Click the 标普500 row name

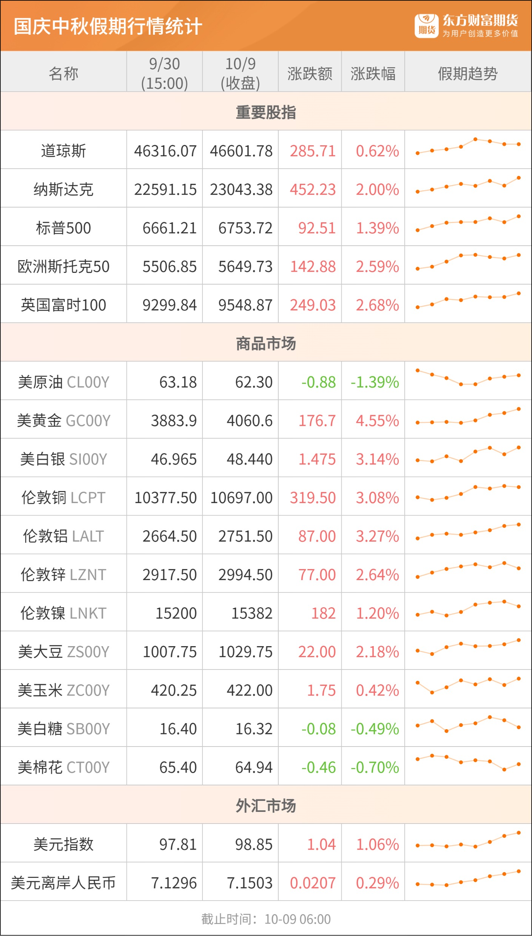coord(63,228)
